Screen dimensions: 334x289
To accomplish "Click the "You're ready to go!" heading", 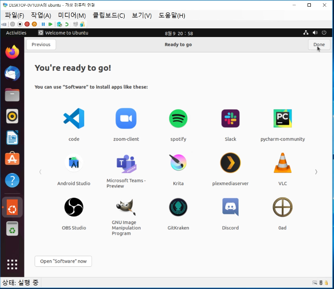I will [x=73, y=68].
